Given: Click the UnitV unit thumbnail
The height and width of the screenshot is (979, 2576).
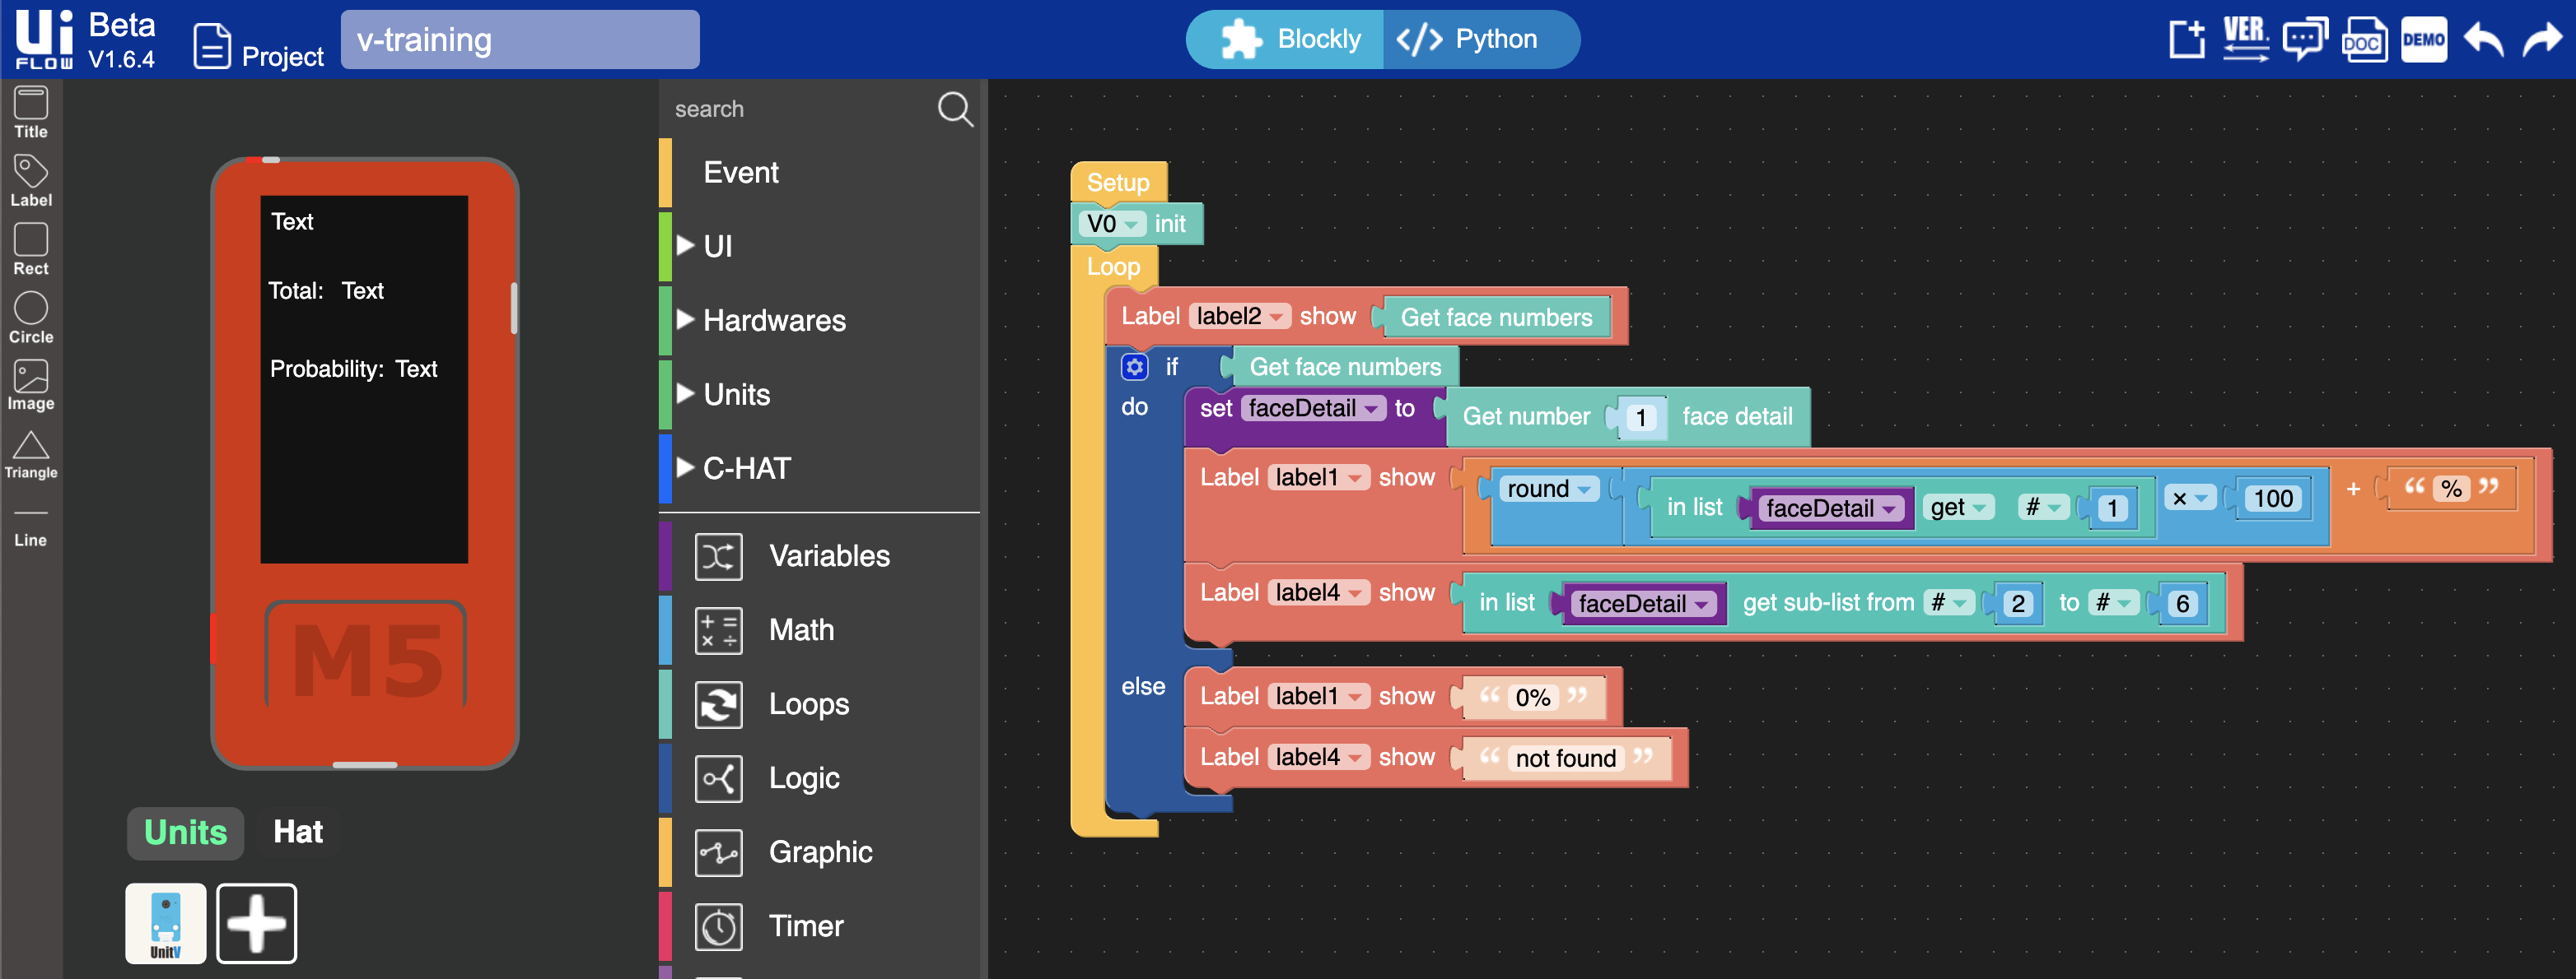Looking at the screenshot, I should tap(165, 922).
